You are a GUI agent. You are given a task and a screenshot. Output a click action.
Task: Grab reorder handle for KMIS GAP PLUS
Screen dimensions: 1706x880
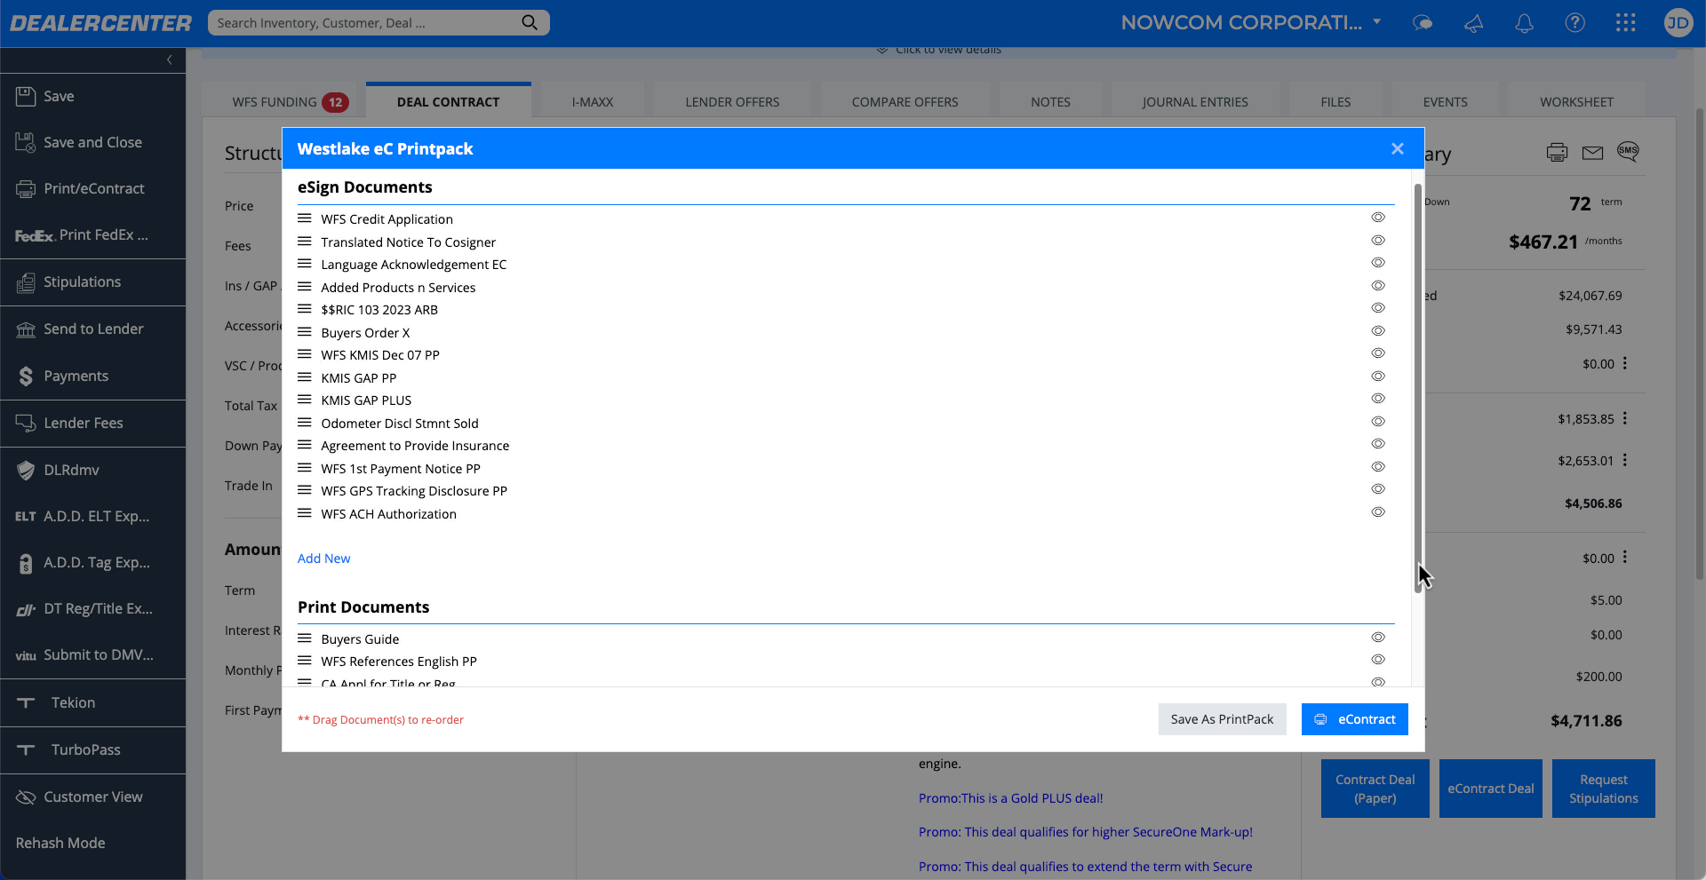coord(304,400)
